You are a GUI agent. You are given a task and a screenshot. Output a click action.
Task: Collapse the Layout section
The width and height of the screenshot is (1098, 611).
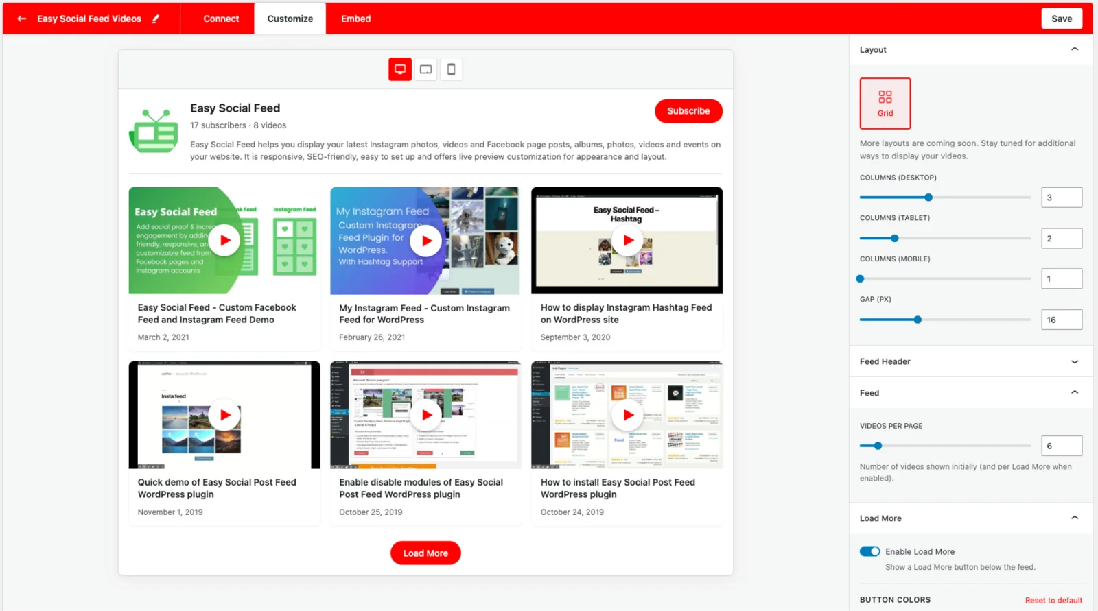point(1075,49)
